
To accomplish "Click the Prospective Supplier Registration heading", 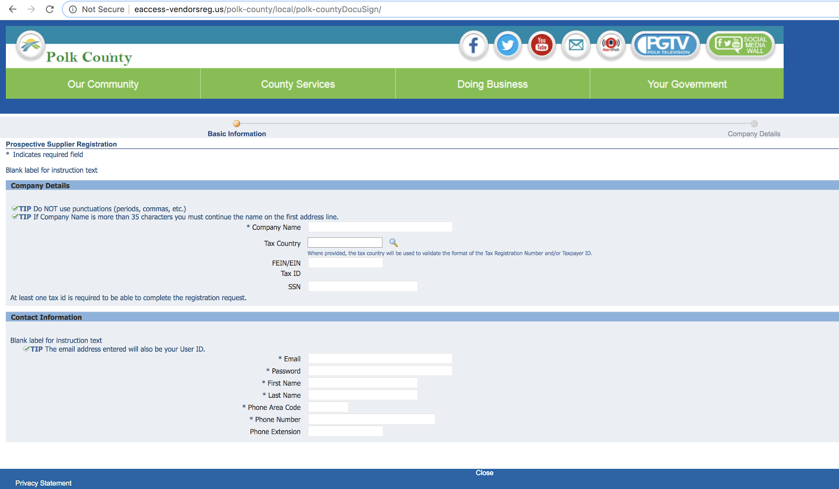I will click(x=61, y=144).
